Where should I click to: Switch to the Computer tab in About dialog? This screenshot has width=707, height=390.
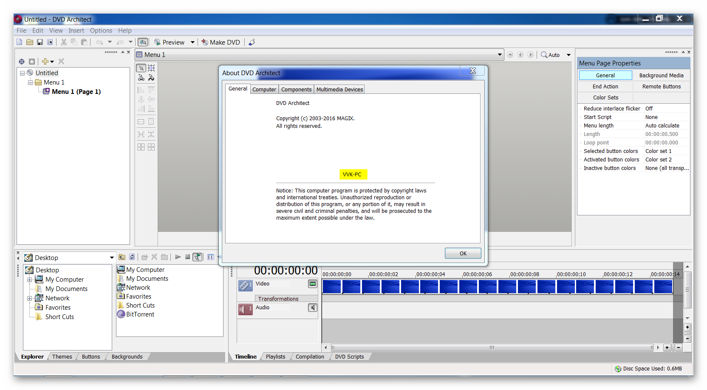[x=264, y=89]
